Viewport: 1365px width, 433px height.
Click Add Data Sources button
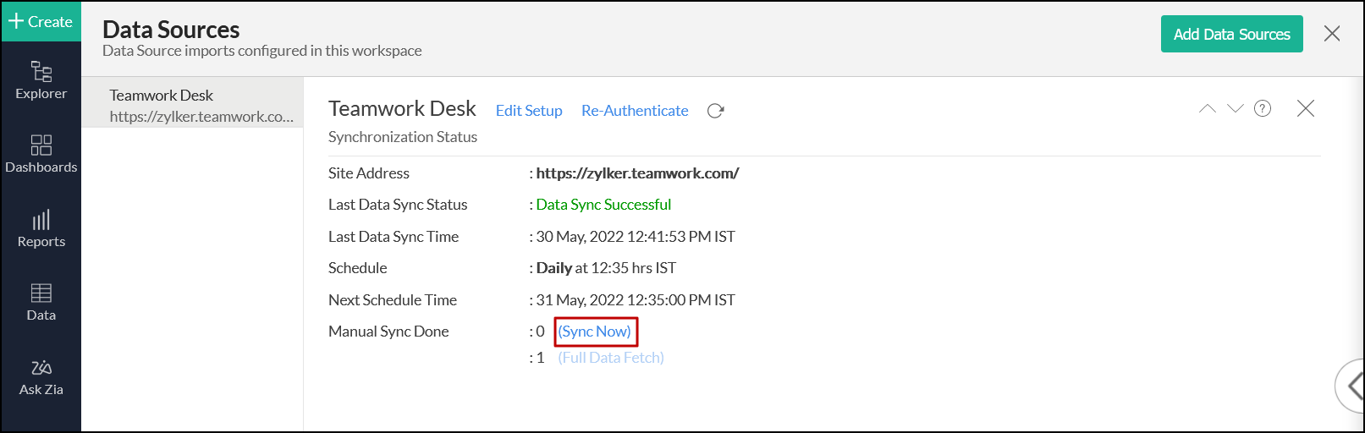coord(1230,35)
